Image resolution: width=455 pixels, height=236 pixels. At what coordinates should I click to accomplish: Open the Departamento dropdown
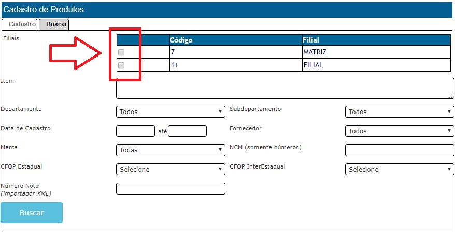pyautogui.click(x=170, y=112)
